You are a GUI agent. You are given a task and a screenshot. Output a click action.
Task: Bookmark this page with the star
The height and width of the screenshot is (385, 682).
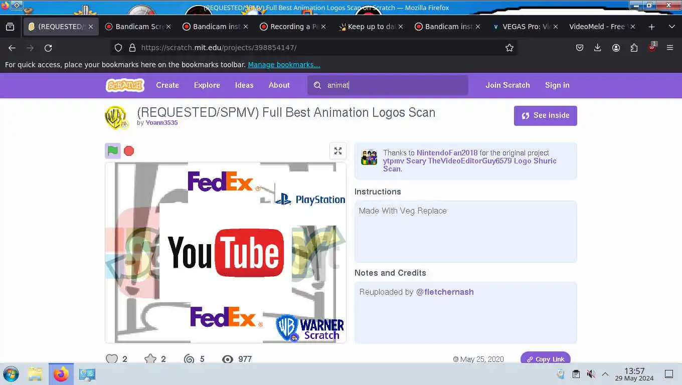[509, 48]
